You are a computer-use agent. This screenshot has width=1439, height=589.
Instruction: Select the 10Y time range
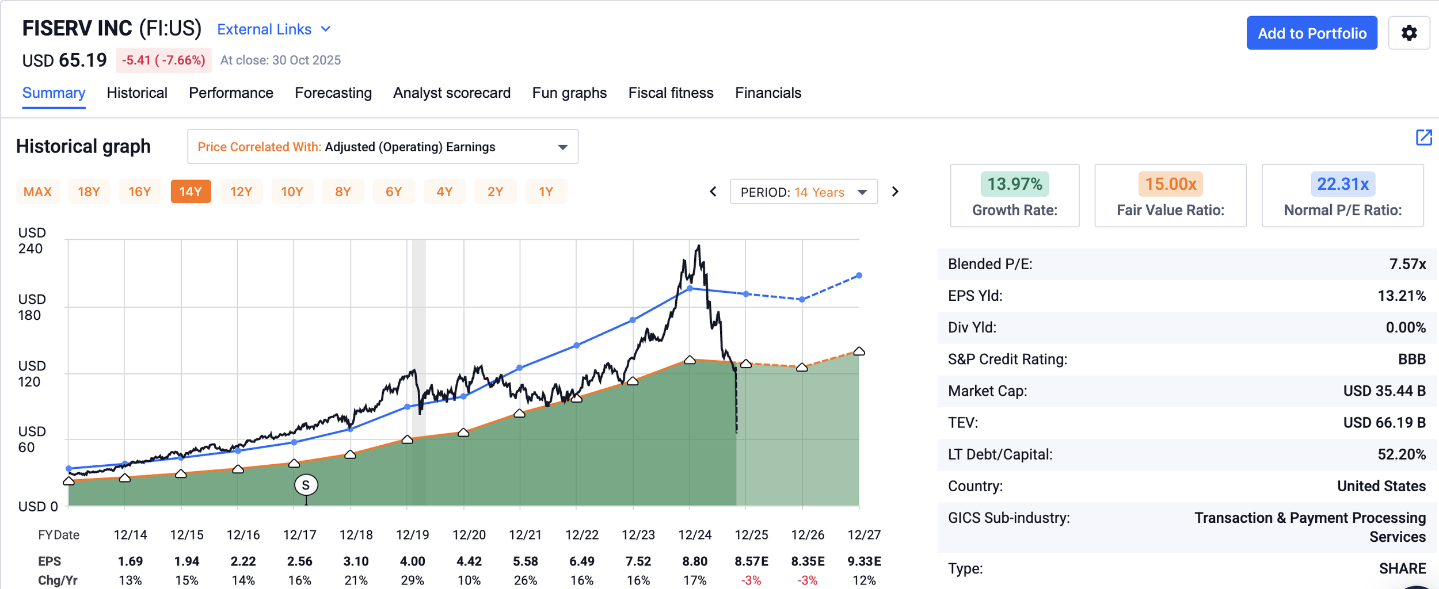(x=292, y=192)
